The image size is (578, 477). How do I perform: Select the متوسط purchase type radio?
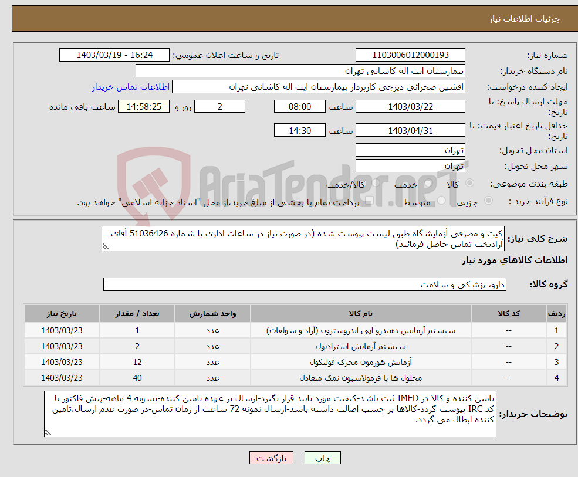click(441, 201)
